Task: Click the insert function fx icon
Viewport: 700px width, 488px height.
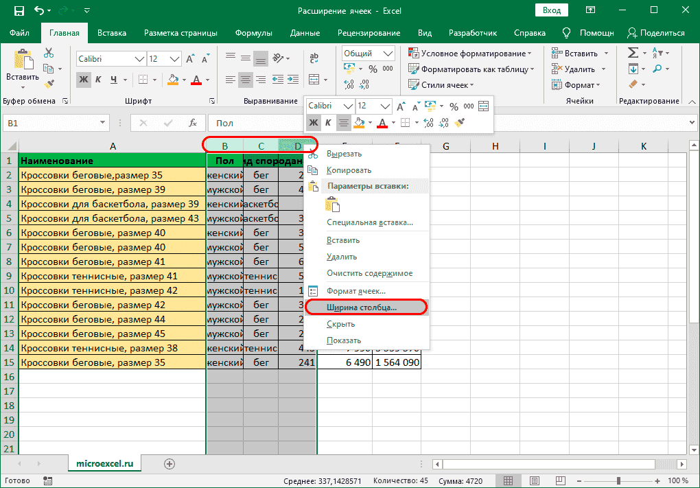Action: pos(194,123)
